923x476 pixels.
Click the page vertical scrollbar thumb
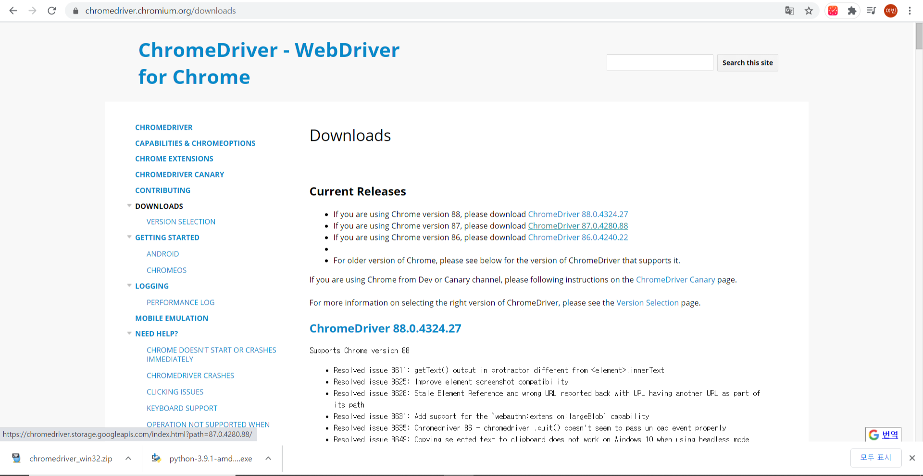pos(919,36)
